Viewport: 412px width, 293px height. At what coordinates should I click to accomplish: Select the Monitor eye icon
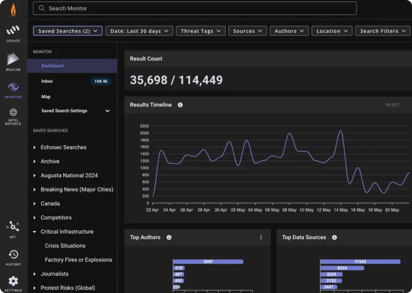pyautogui.click(x=13, y=87)
